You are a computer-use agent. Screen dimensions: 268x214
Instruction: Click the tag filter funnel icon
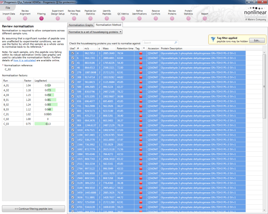213,39
